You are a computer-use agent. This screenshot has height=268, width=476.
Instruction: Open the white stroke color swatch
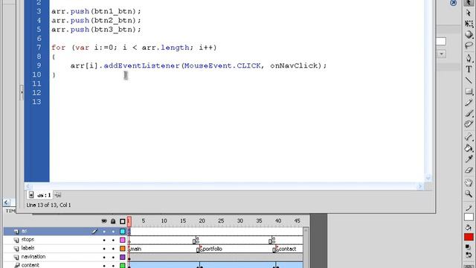pyautogui.click(x=469, y=217)
